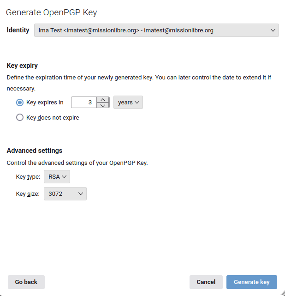This screenshot has width=285, height=296.
Task: Click the down arrow of the expiry spinner
Action: (x=103, y=105)
